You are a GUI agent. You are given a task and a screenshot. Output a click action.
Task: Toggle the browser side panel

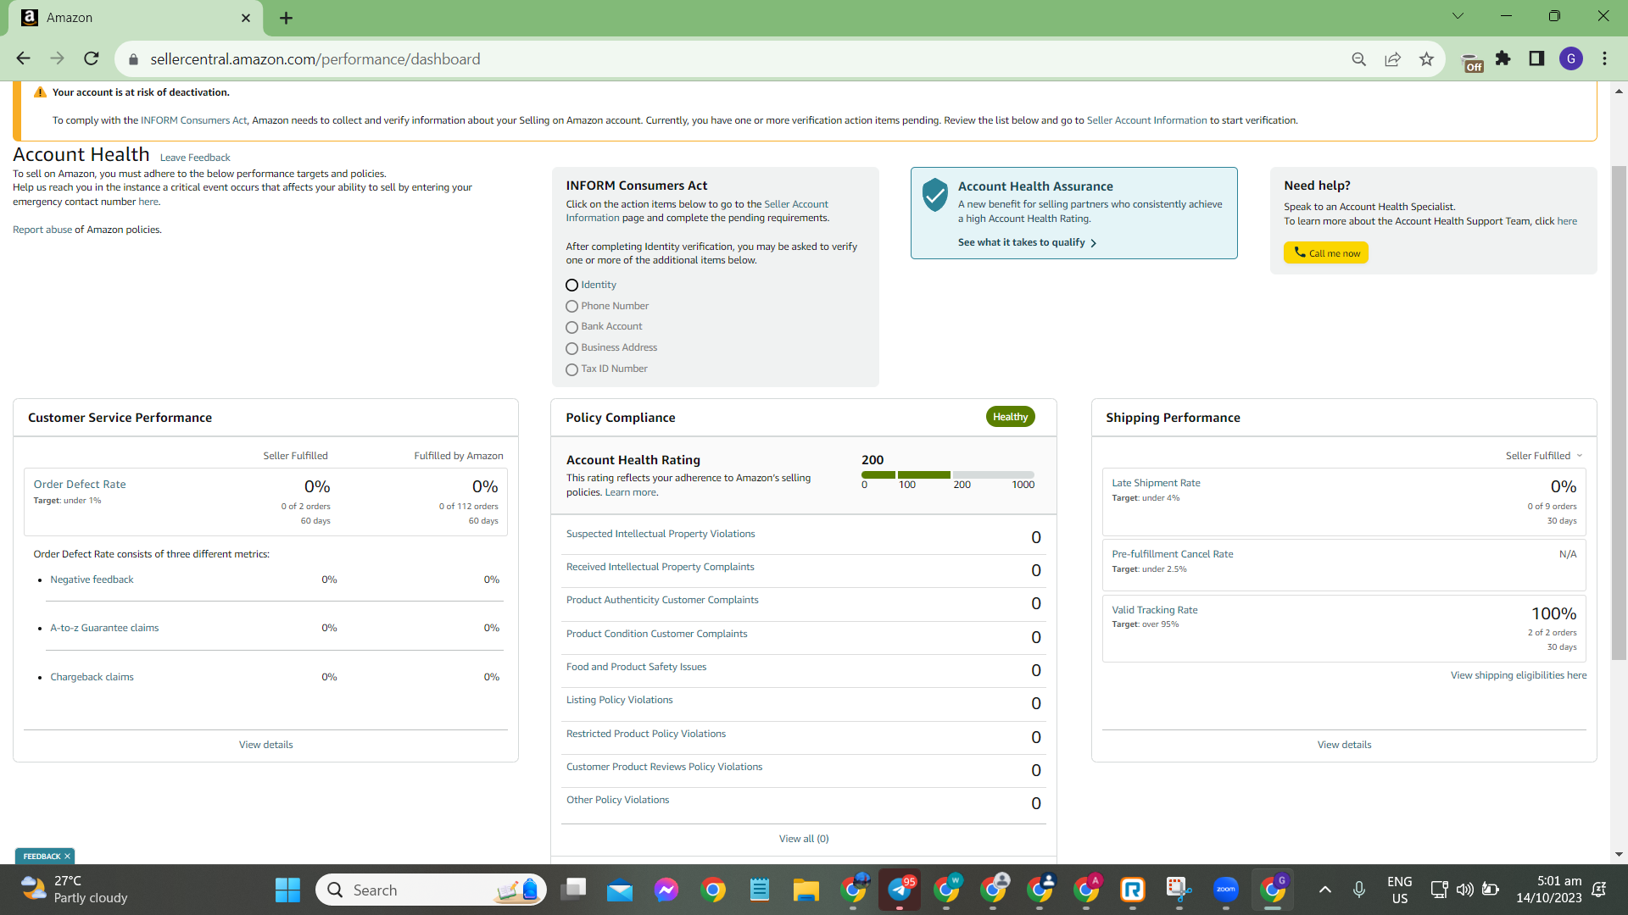click(1536, 58)
